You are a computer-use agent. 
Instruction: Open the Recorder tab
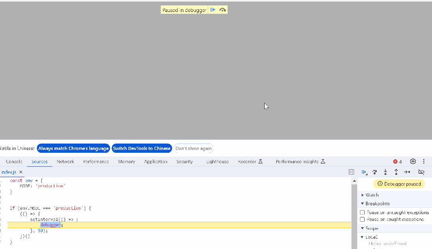[x=250, y=162]
